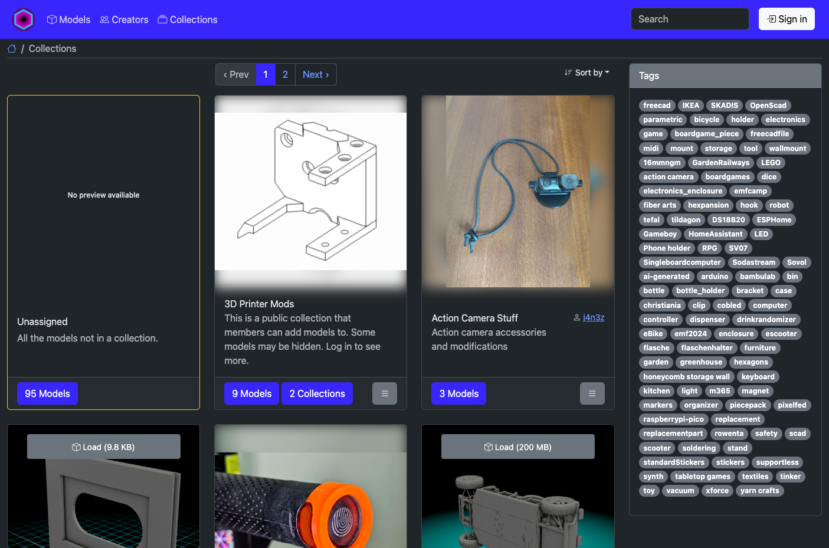Select page 1 in pagination
The height and width of the screenshot is (548, 829).
pos(266,74)
